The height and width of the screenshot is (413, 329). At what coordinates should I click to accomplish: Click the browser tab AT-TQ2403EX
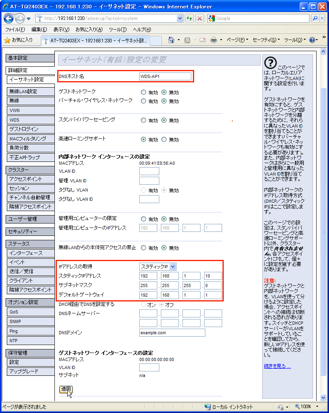tap(95, 40)
